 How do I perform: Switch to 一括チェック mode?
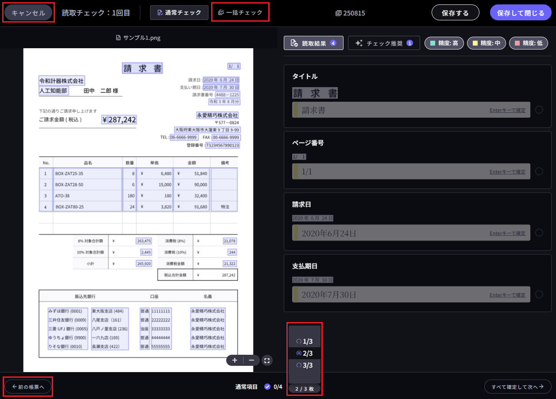[240, 12]
